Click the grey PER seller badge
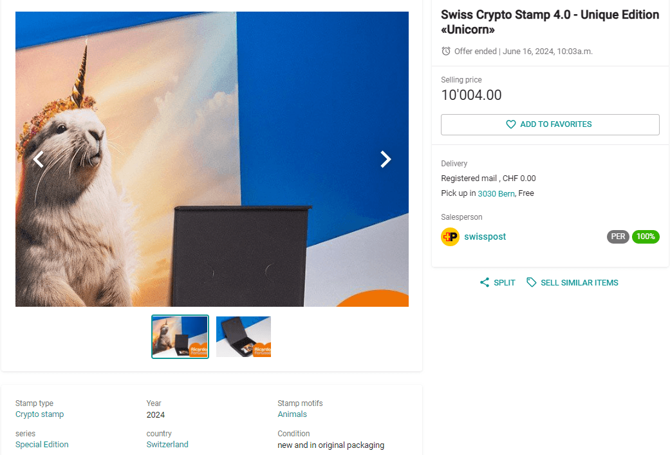The width and height of the screenshot is (670, 455). pyautogui.click(x=618, y=237)
